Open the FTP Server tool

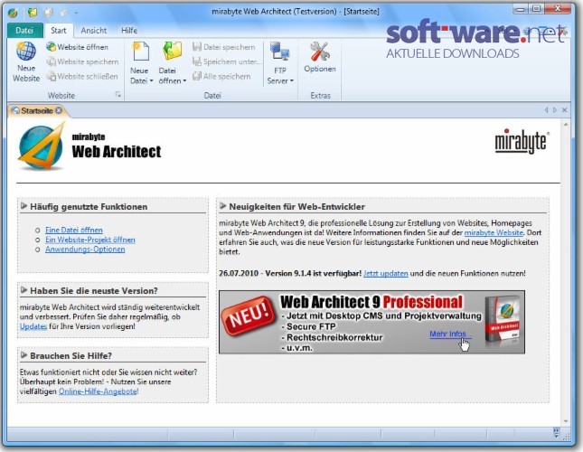coord(280,63)
